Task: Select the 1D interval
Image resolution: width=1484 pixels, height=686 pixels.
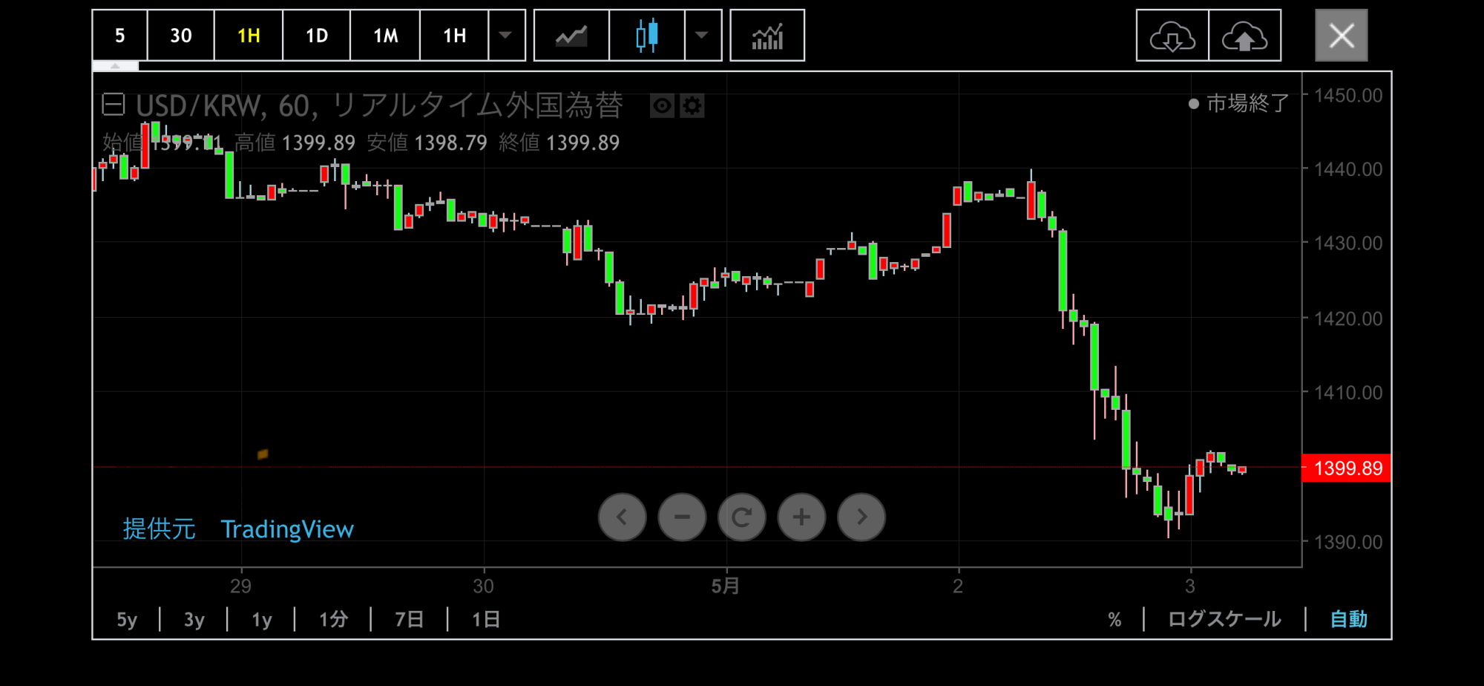Action: [317, 36]
